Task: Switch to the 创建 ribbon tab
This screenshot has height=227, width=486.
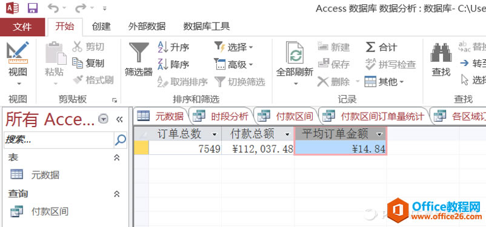Action: coord(101,27)
